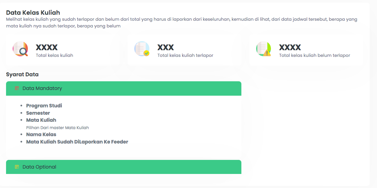
Task: Click the XXX value for kelas kuliah terlapor
Action: click(166, 48)
